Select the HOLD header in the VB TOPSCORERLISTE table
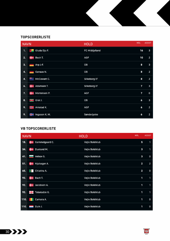 83,136
